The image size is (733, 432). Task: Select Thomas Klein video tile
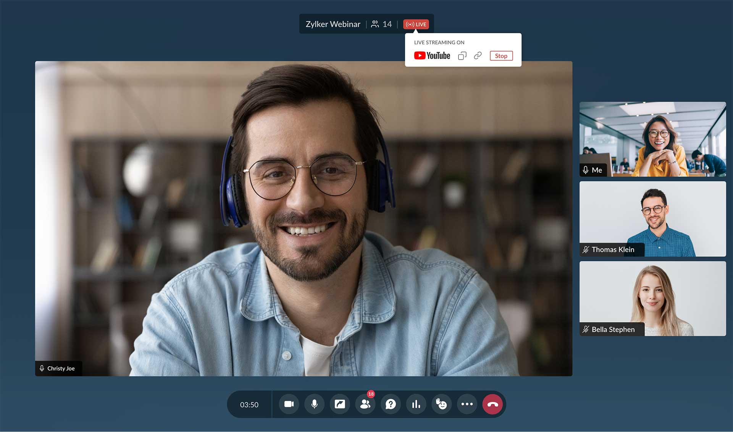point(652,219)
